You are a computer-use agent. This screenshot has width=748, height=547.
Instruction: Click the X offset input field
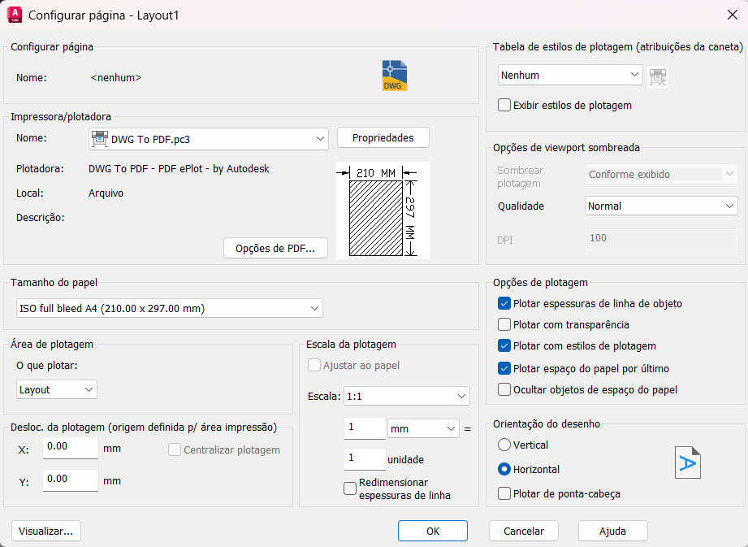click(x=71, y=448)
